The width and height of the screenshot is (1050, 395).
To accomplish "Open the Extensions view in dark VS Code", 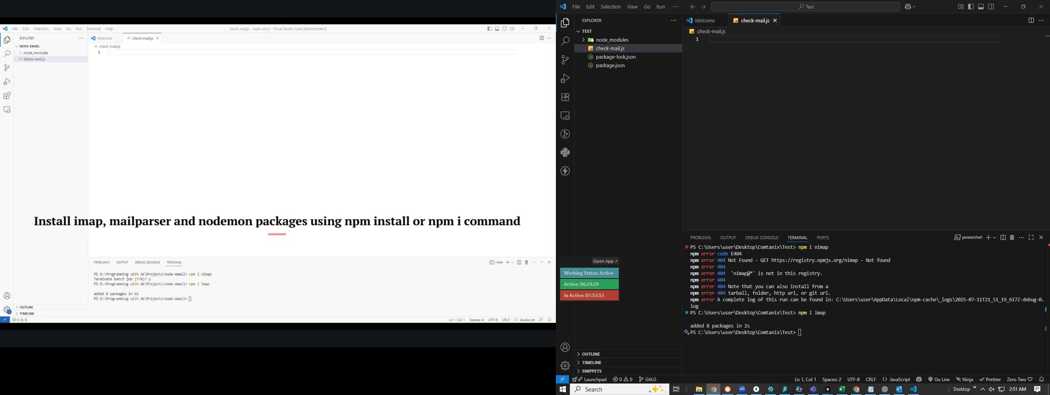I will point(565,97).
